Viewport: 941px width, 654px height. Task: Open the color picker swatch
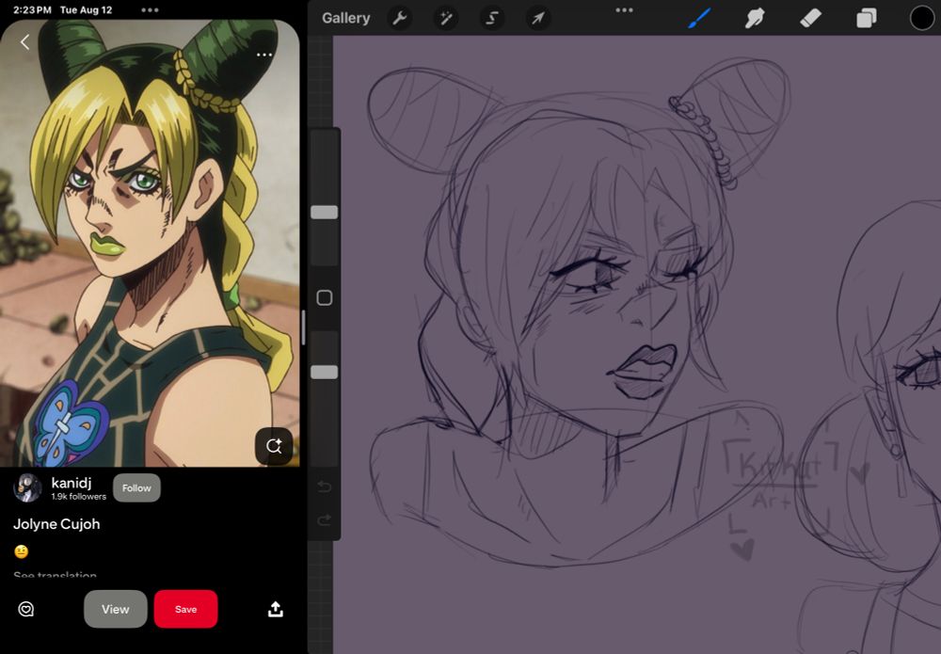922,18
